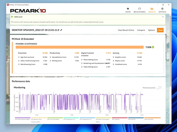The width and height of the screenshot is (177, 132).
Task: Click the pencil icon to rename result
Action: [61, 30]
